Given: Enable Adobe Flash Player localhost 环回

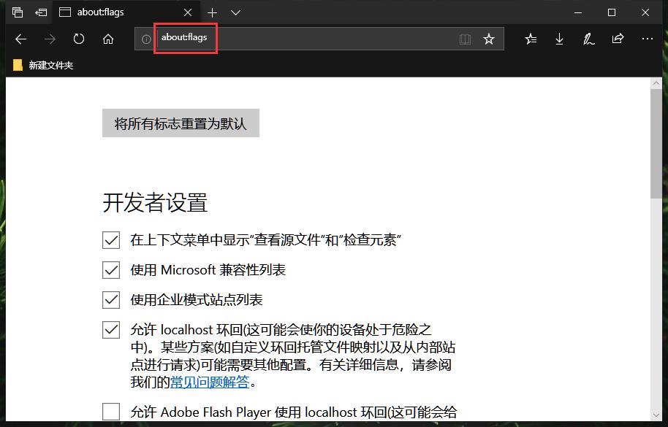Looking at the screenshot, I should pyautogui.click(x=110, y=412).
